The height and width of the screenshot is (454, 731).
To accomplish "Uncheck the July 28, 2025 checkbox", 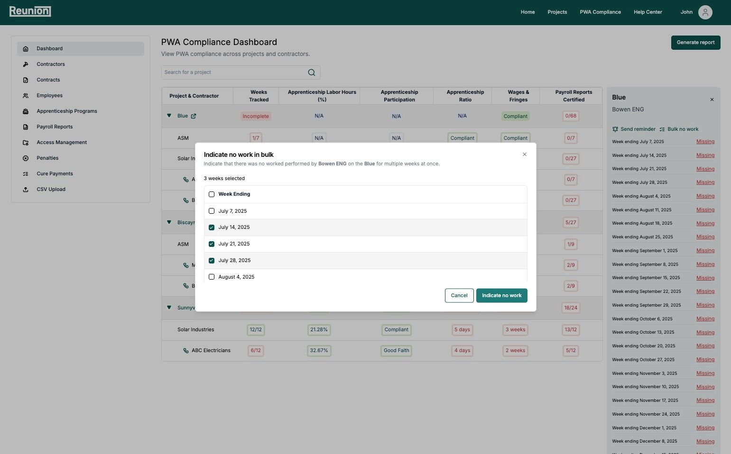I will click(212, 261).
